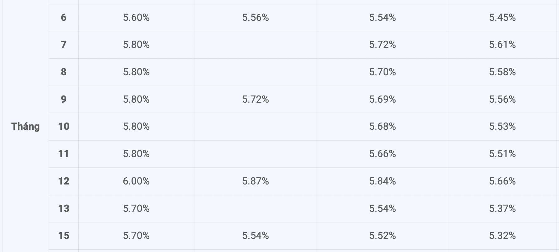Viewport: 559px width, 252px height.
Task: Click the 5.45% value in row 6
Action: tap(502, 17)
